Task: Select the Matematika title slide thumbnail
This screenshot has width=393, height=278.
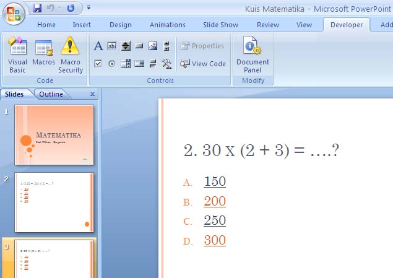Action: tap(54, 135)
